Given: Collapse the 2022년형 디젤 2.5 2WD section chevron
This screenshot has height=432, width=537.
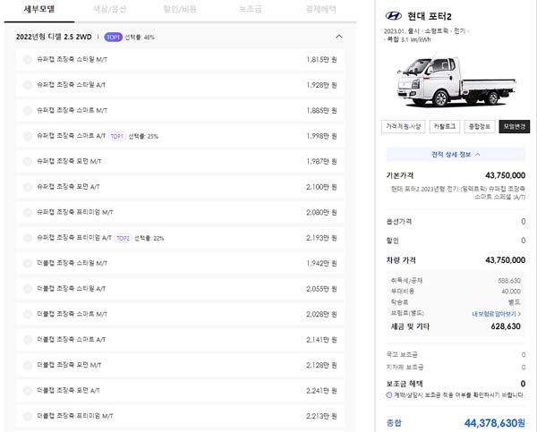Looking at the screenshot, I should [339, 37].
